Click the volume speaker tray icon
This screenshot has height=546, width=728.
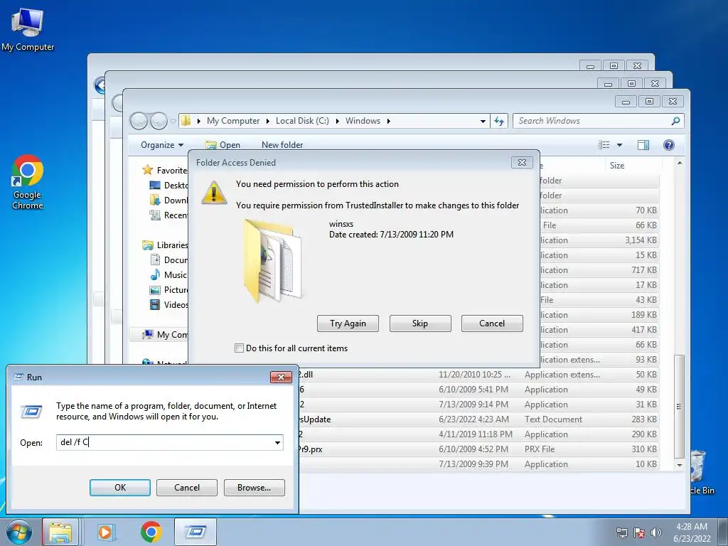(656, 532)
